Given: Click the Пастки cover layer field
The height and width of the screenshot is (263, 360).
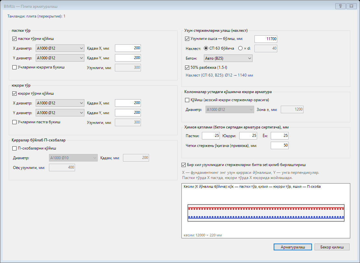Looking at the screenshot, I should (211, 136).
